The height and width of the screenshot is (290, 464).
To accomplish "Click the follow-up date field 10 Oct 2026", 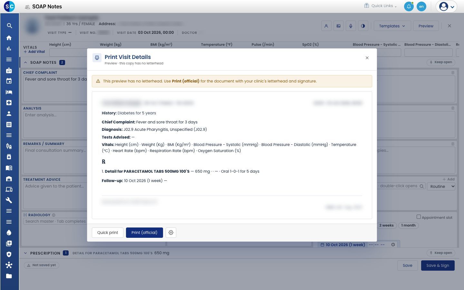I will (343, 245).
